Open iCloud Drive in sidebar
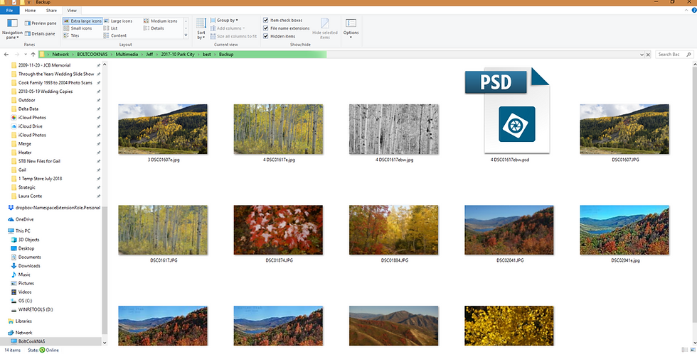Image resolution: width=697 pixels, height=354 pixels. [x=28, y=126]
